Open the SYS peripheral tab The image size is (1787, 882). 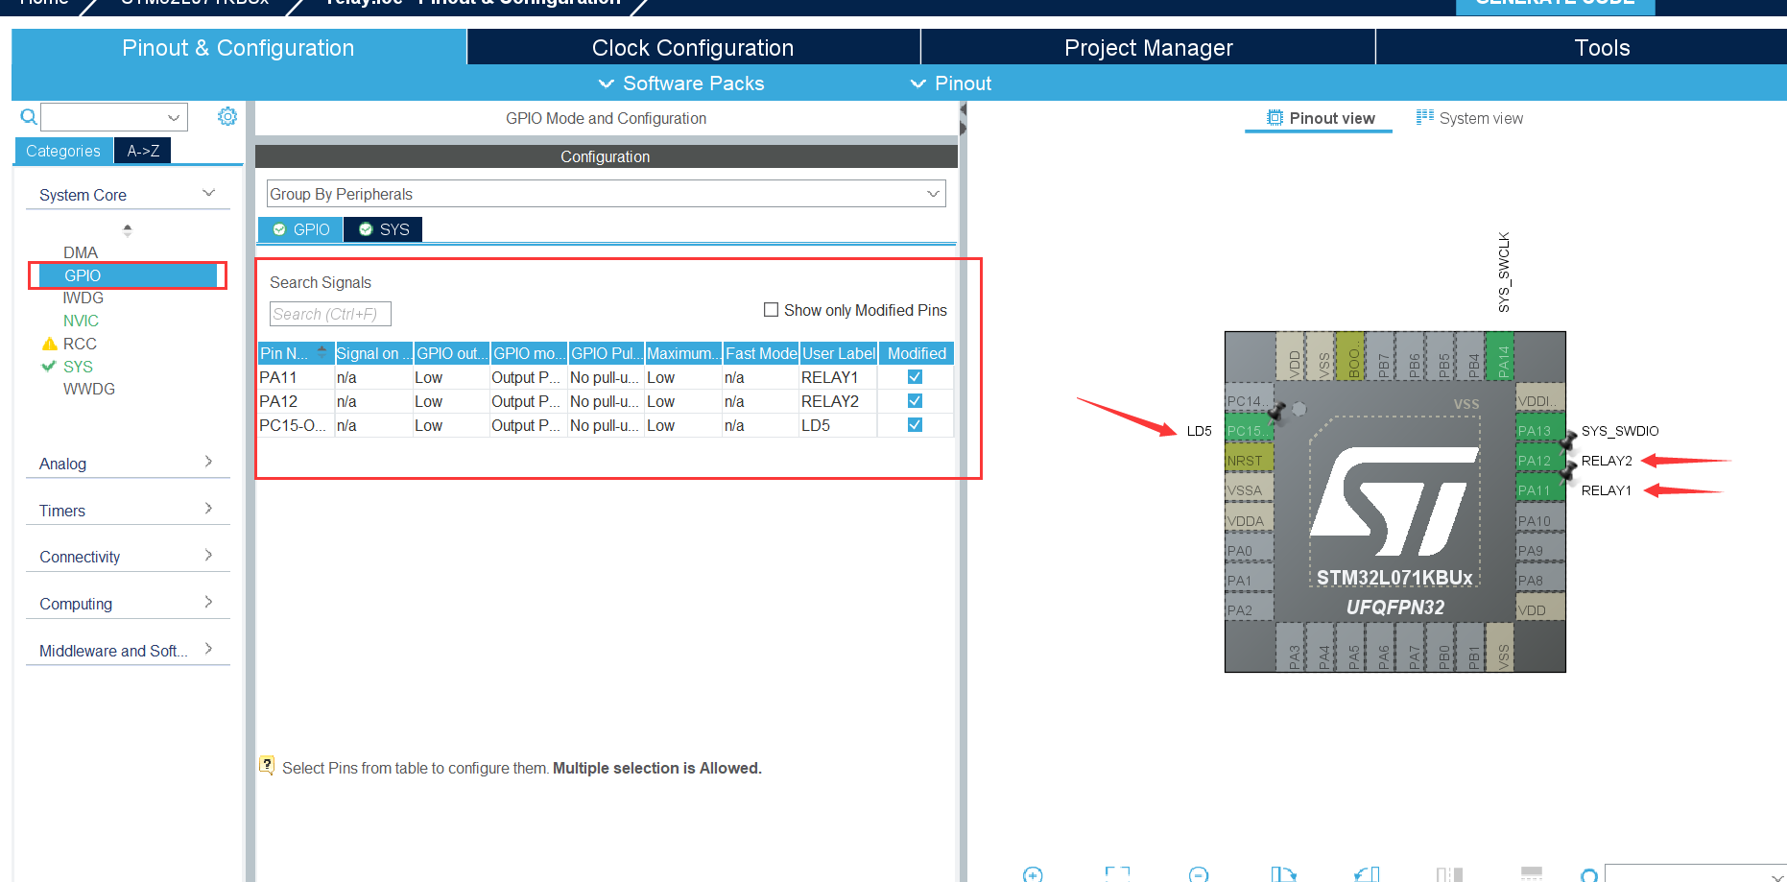tap(384, 229)
